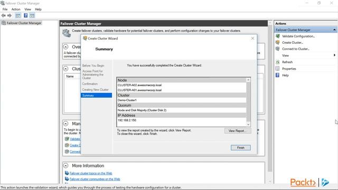Click the Connect to Cluster icon in Actions
The width and height of the screenshot is (338, 190).
tap(278, 49)
